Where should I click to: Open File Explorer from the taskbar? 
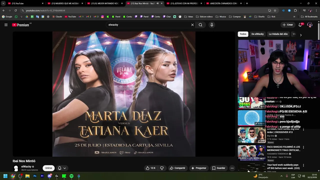click(27, 176)
